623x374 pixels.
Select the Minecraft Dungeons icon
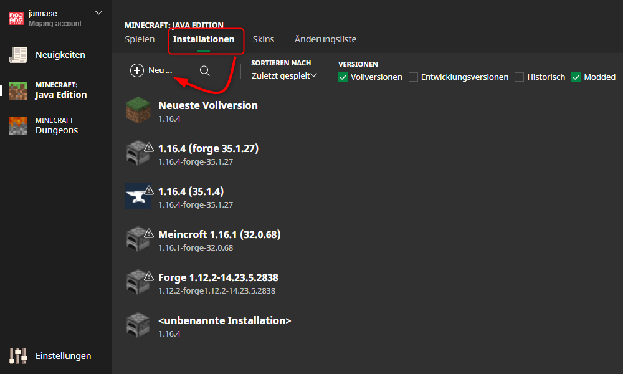(x=18, y=126)
